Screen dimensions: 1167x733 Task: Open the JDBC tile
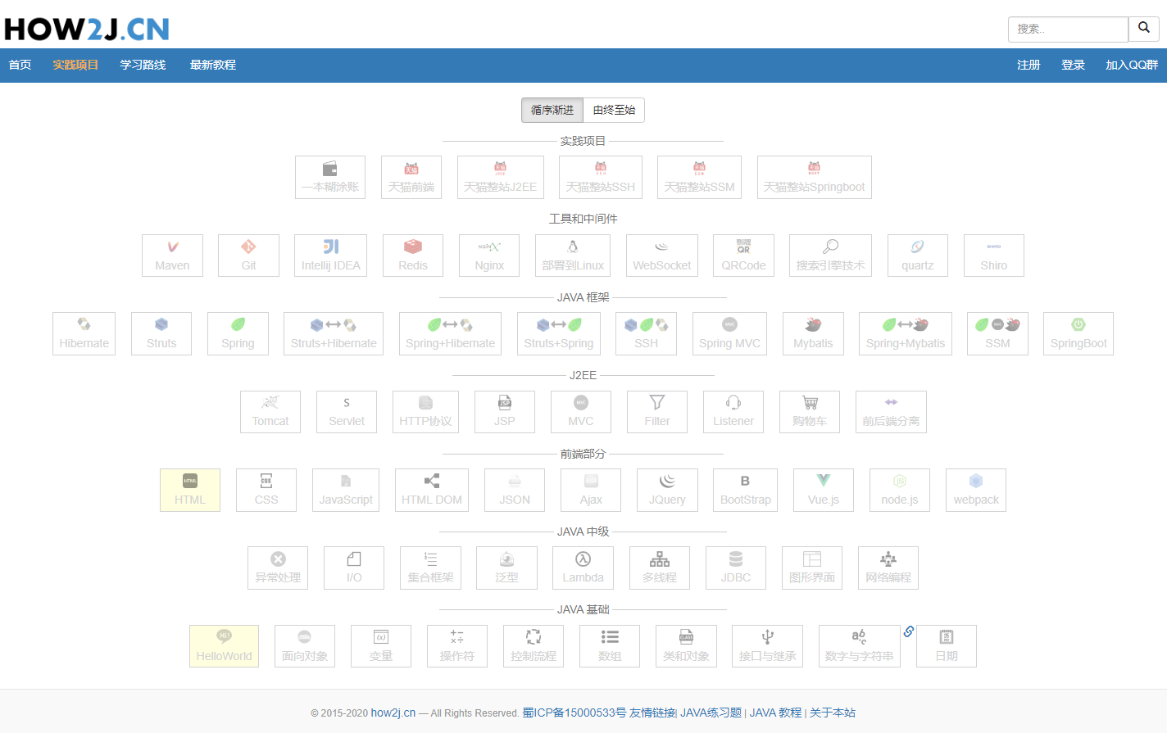[x=736, y=568]
